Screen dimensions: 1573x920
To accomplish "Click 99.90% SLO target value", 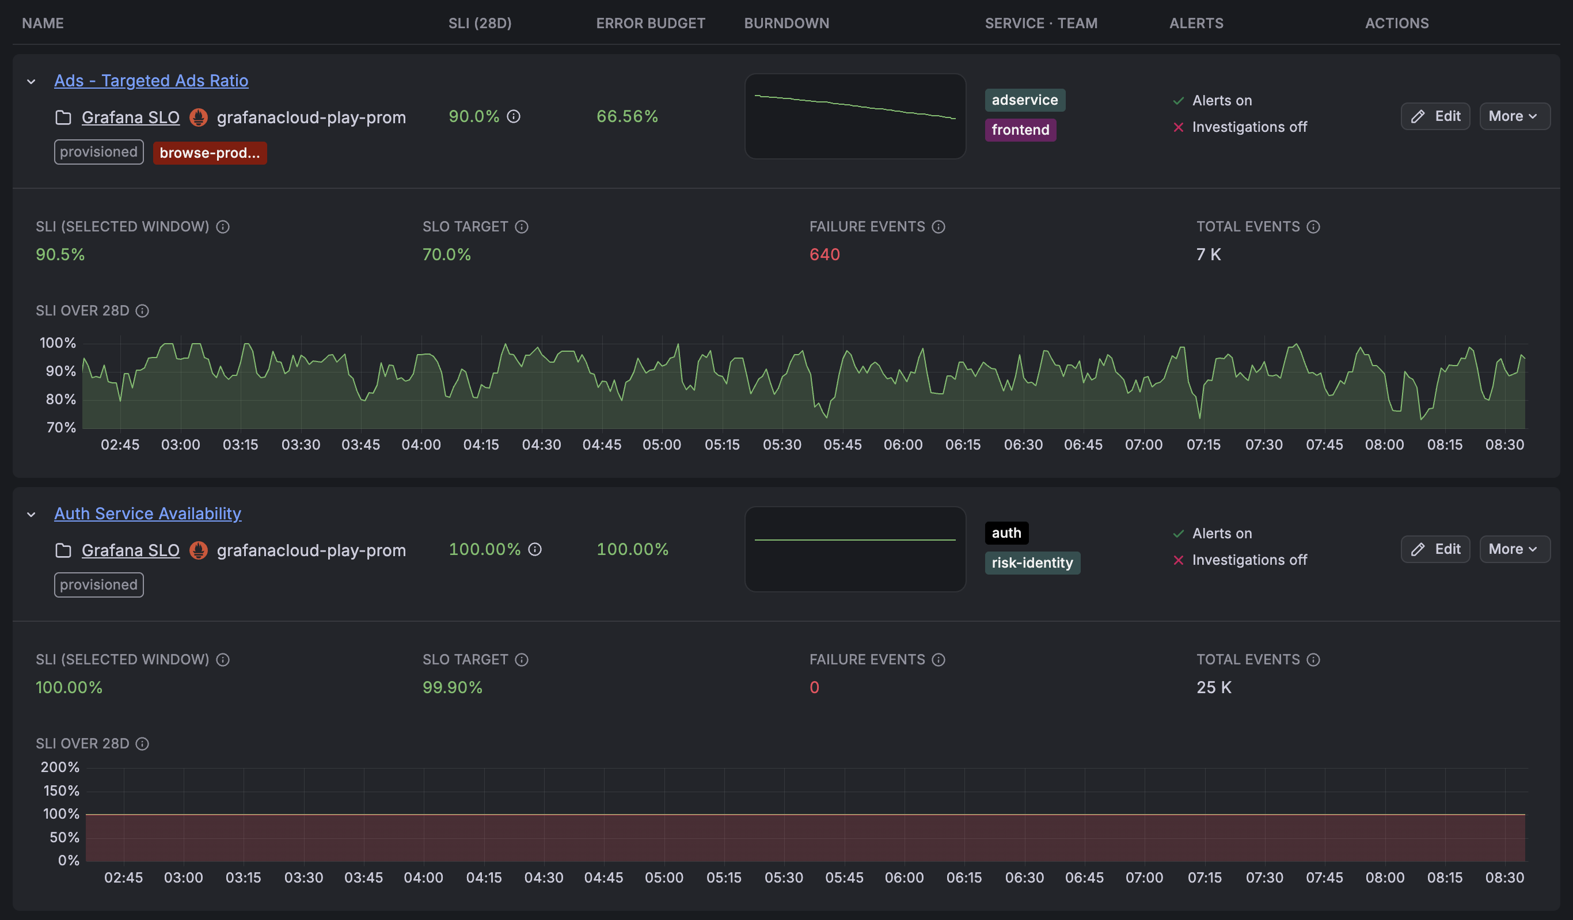I will coord(453,687).
